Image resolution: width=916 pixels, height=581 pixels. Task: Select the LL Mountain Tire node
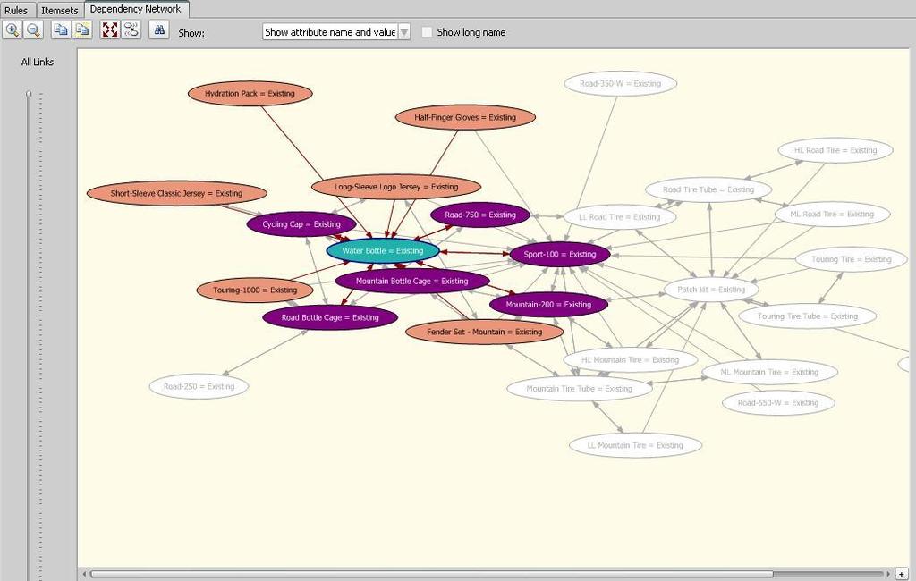pos(636,445)
